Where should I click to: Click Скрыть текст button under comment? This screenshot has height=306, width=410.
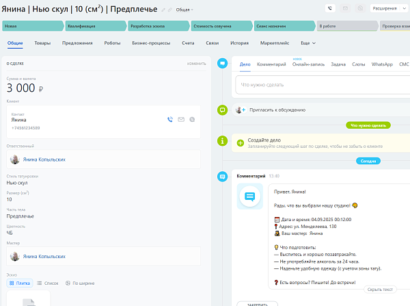pos(380,290)
